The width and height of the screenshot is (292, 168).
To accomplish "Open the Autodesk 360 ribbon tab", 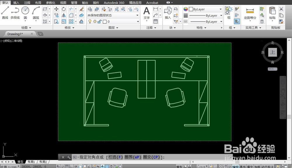I will pyautogui.click(x=114, y=3).
